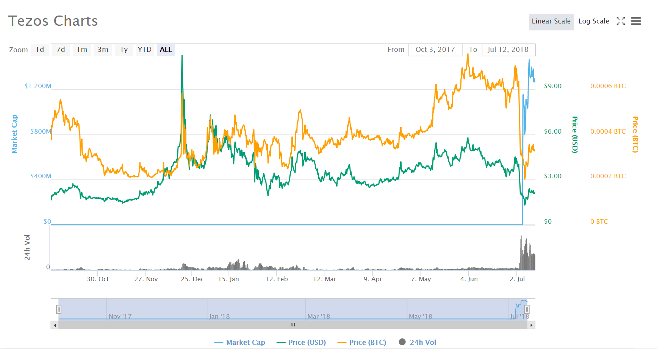Set zoom to 1y

tap(124, 50)
